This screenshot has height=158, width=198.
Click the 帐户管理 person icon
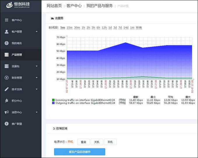point(6,32)
